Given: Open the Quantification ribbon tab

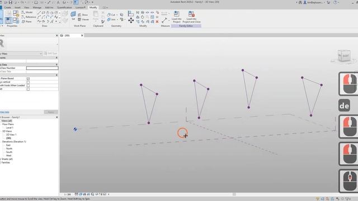Looking at the screenshot, I should pos(64,7).
